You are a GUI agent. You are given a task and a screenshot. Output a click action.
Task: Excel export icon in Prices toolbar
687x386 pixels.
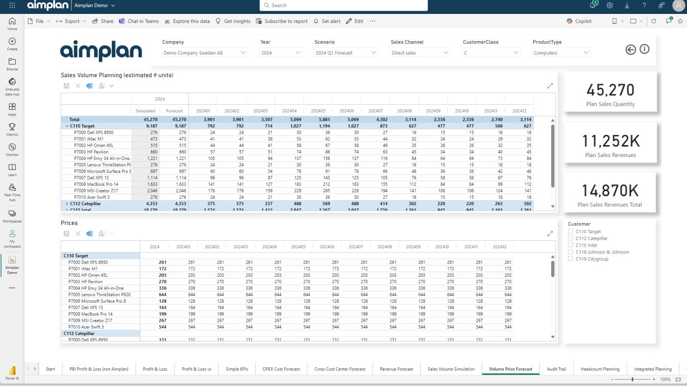89,233
